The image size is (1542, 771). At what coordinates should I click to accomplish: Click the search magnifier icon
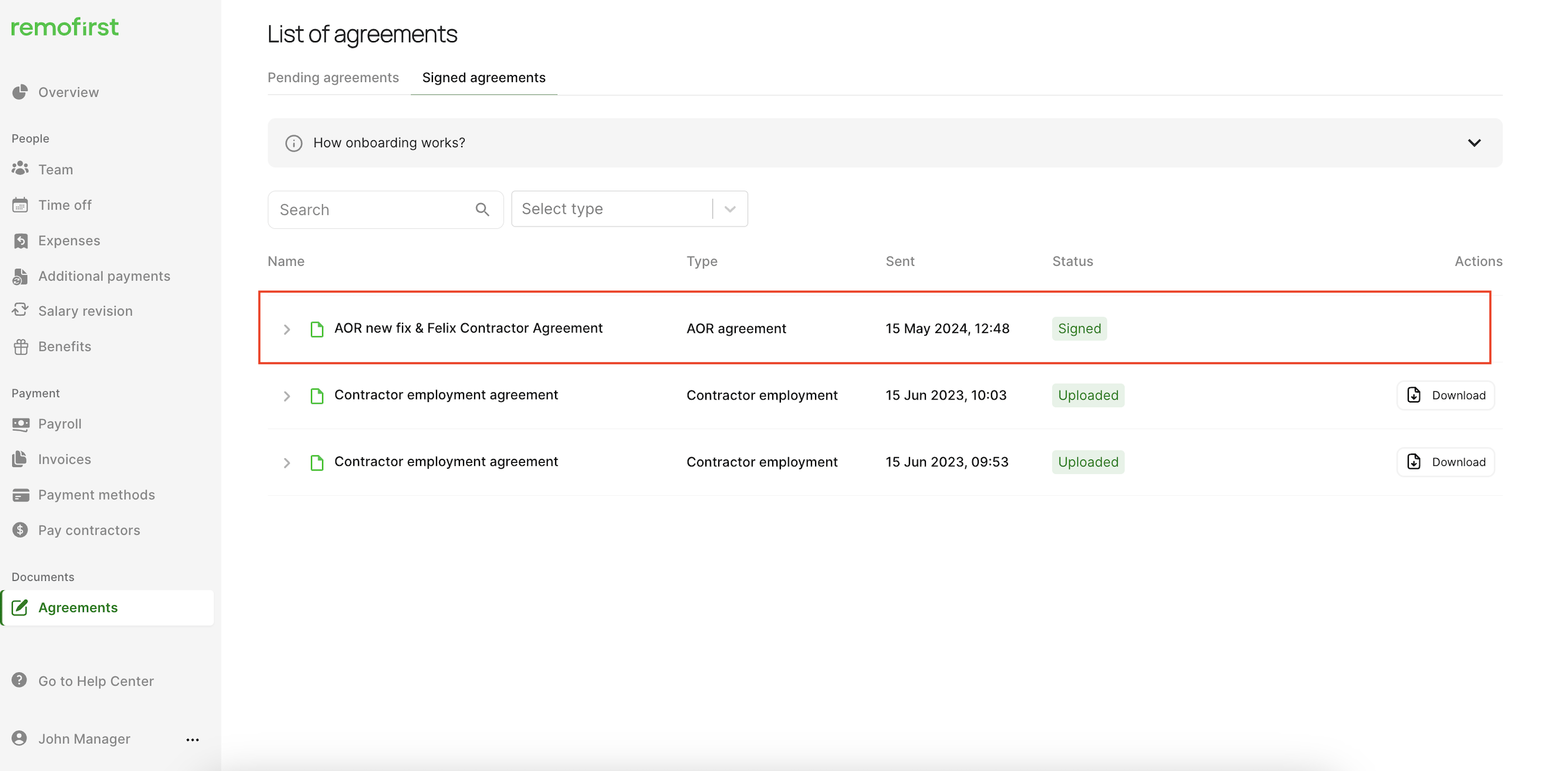pos(482,209)
